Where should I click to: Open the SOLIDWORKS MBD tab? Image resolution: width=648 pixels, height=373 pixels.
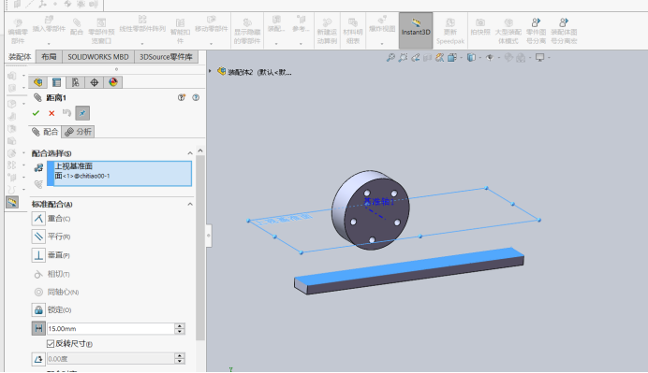pyautogui.click(x=98, y=57)
